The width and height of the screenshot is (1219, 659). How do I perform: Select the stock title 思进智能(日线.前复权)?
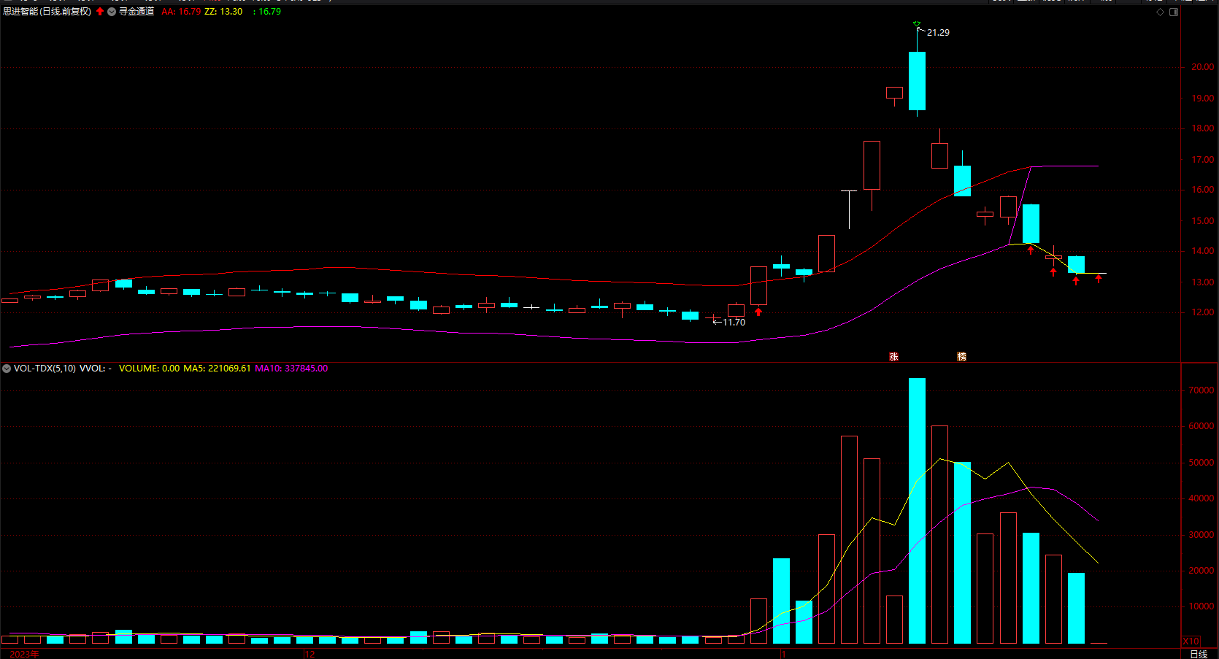click(47, 12)
